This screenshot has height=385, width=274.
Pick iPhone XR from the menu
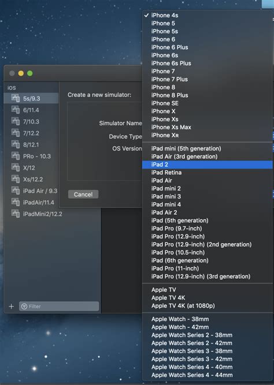pyautogui.click(x=208, y=135)
